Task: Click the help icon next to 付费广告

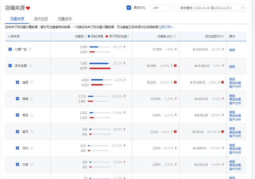Action: [x=30, y=49]
